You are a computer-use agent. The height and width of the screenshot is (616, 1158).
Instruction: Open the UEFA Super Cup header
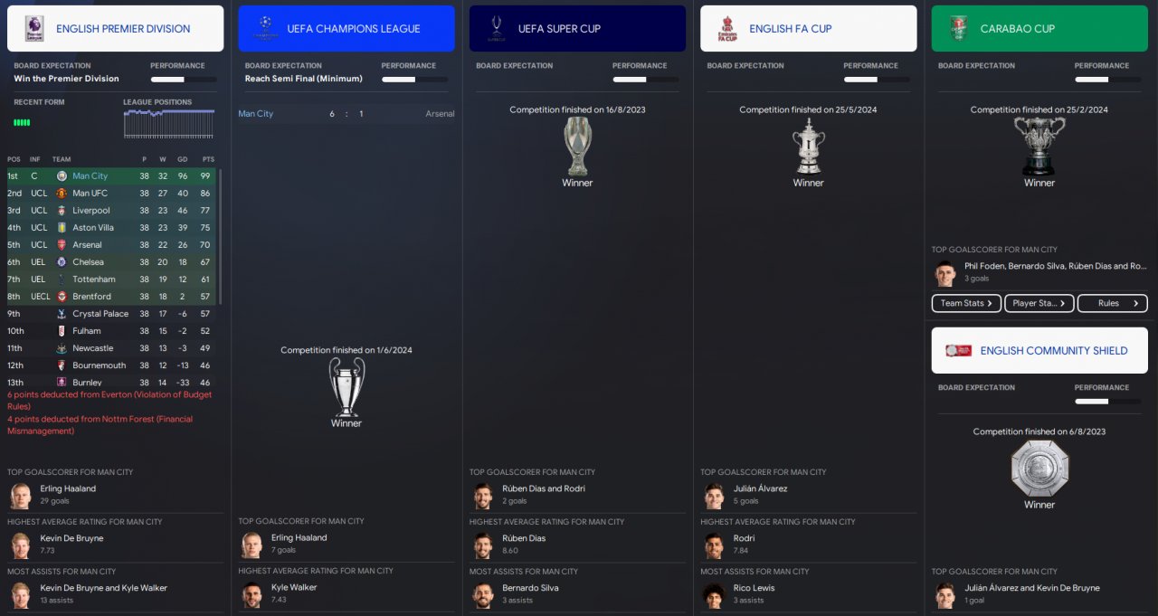pos(577,28)
